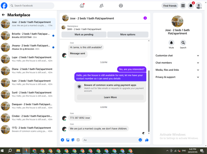
Task: Expand Customize chat section
Action: (x=177, y=55)
